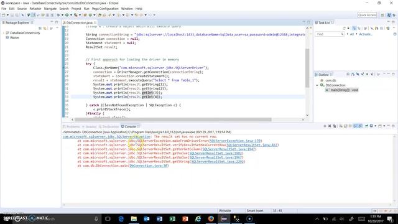Select the Console tab
Image resolution: width=398 pixels, height=224 pixels.
(130, 126)
